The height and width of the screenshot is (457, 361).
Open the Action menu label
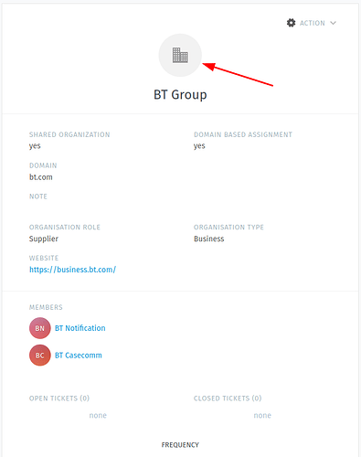(x=313, y=23)
